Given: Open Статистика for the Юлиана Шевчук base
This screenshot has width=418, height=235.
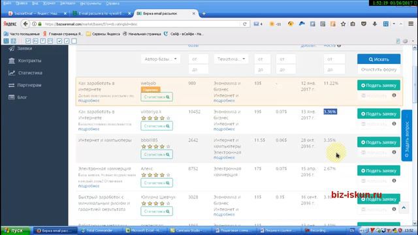Looking at the screenshot, I should point(157,211).
